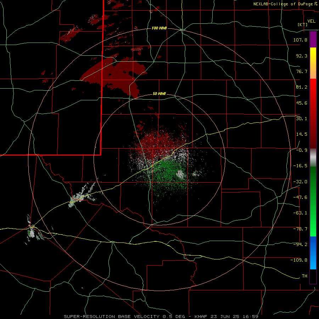Click the purple segment of velocity color bar

313,39
